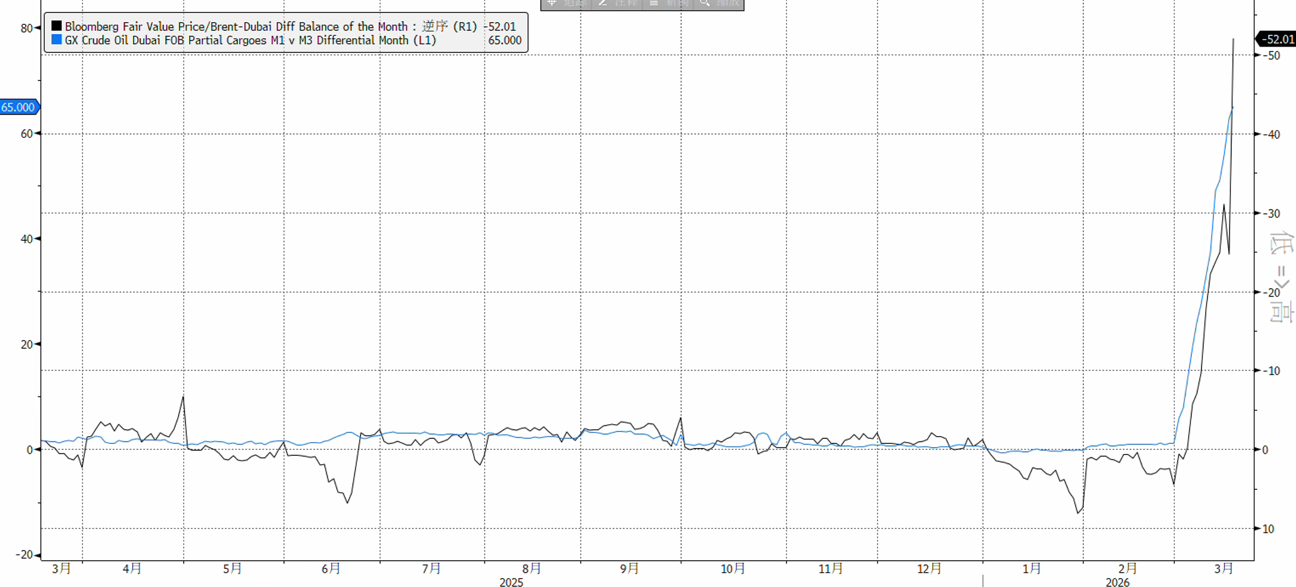The width and height of the screenshot is (1296, 587).
Task: Click the 2026 year label under the axis
Action: coord(1118,582)
